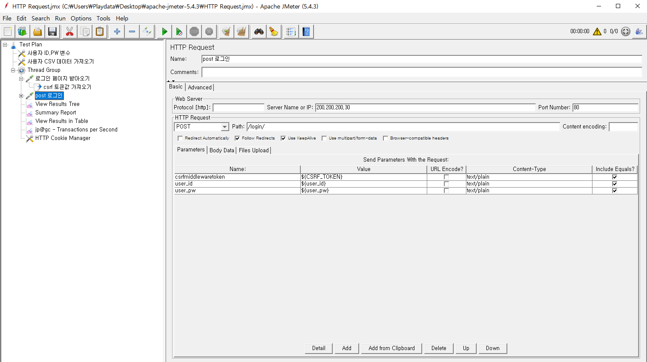The image size is (647, 362).
Task: Click the Detail button
Action: [319, 348]
